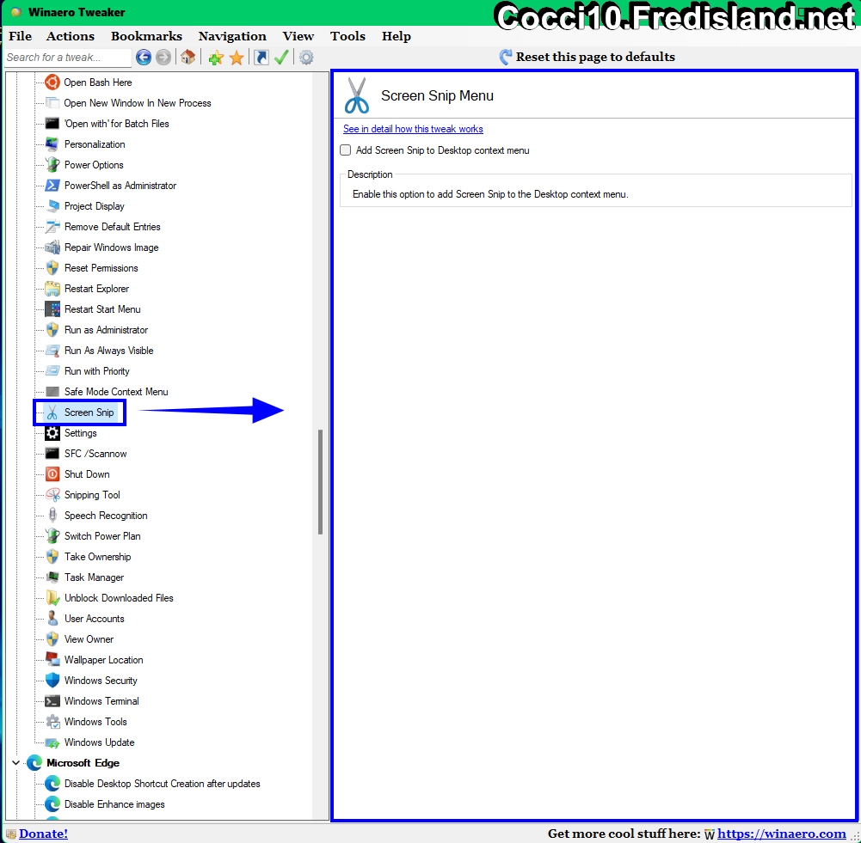The height and width of the screenshot is (843, 861).
Task: Click the Windows Terminal icon
Action: 52,701
